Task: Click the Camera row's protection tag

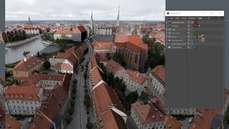Action: tap(199, 26)
